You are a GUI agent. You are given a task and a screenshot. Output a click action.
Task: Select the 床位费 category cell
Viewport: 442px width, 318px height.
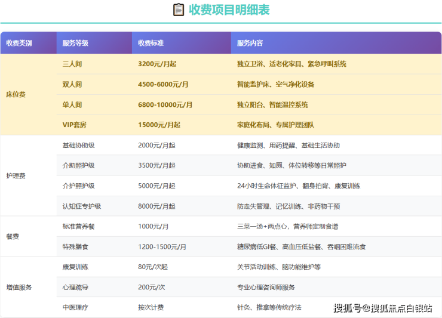[16, 94]
